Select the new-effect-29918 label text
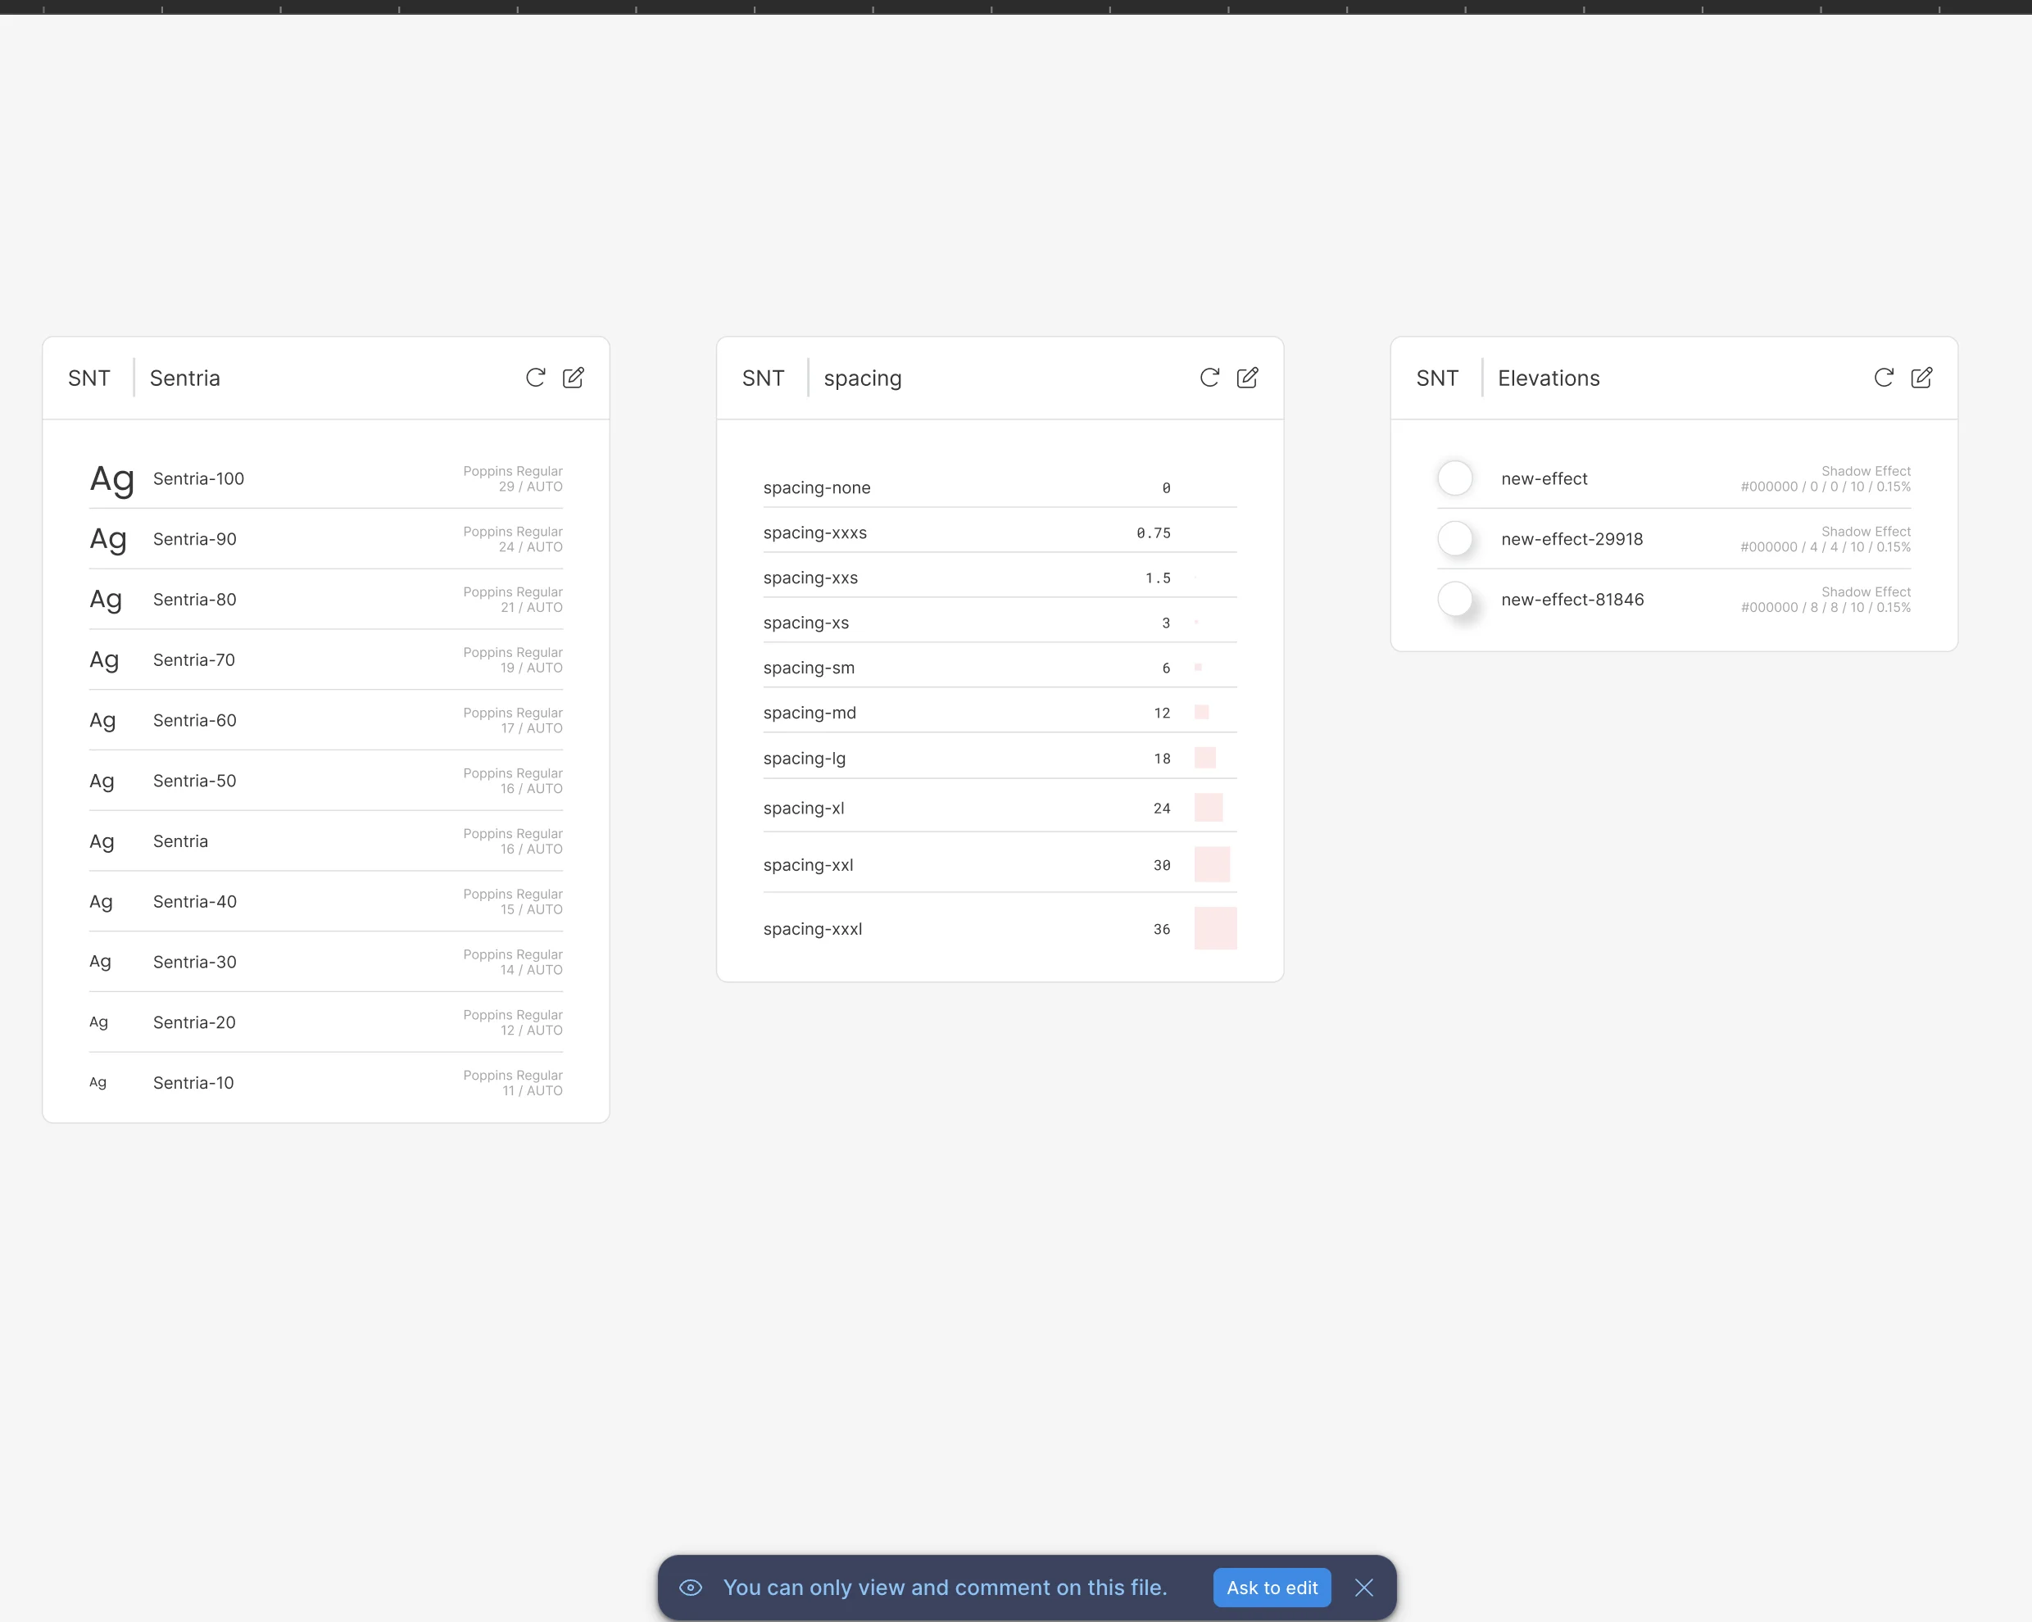 1572,539
